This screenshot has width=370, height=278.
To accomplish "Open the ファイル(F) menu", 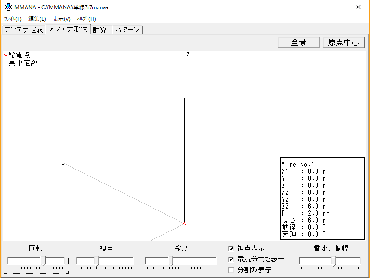I will [x=13, y=19].
